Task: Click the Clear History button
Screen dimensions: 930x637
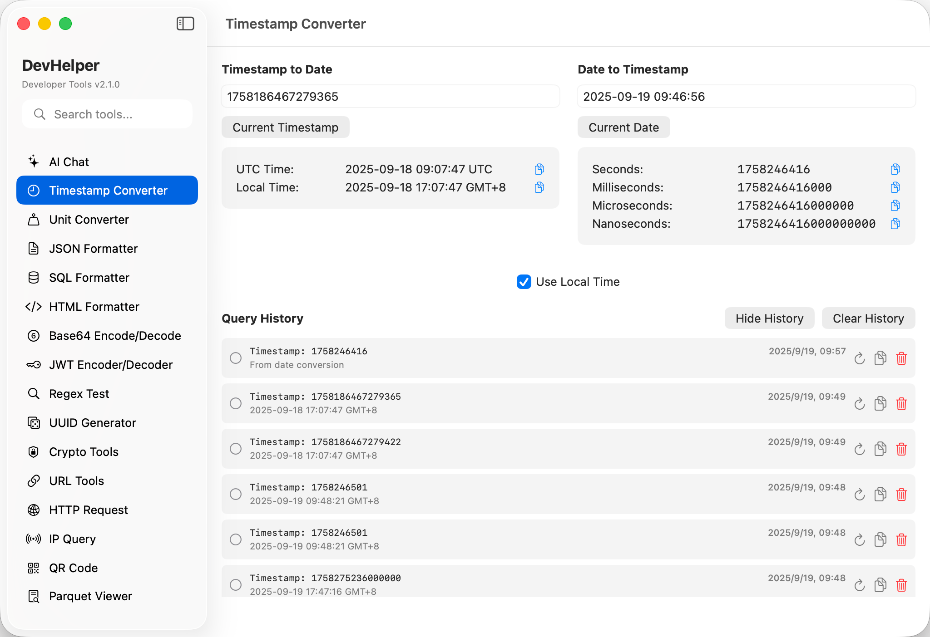Action: point(868,318)
